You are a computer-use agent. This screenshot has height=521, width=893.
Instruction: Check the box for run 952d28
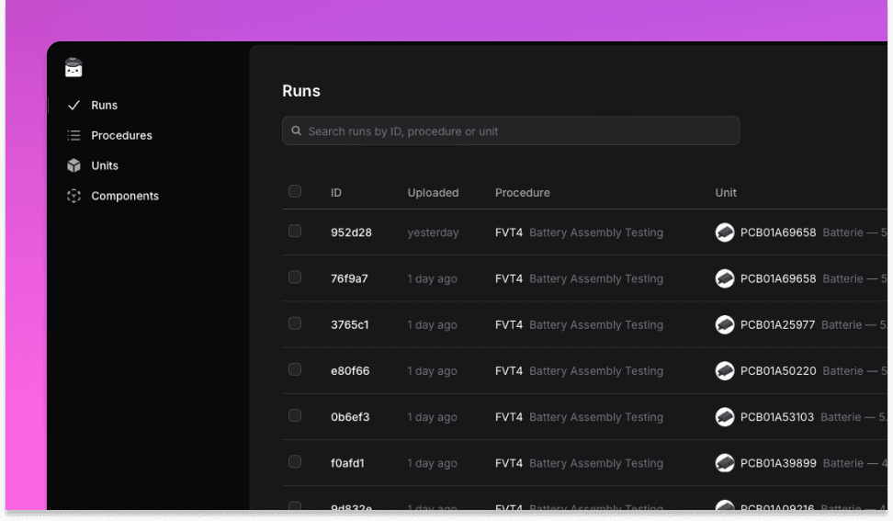point(294,231)
